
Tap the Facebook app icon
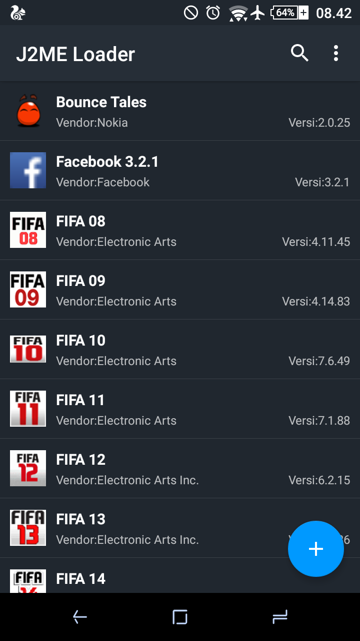pos(28,170)
